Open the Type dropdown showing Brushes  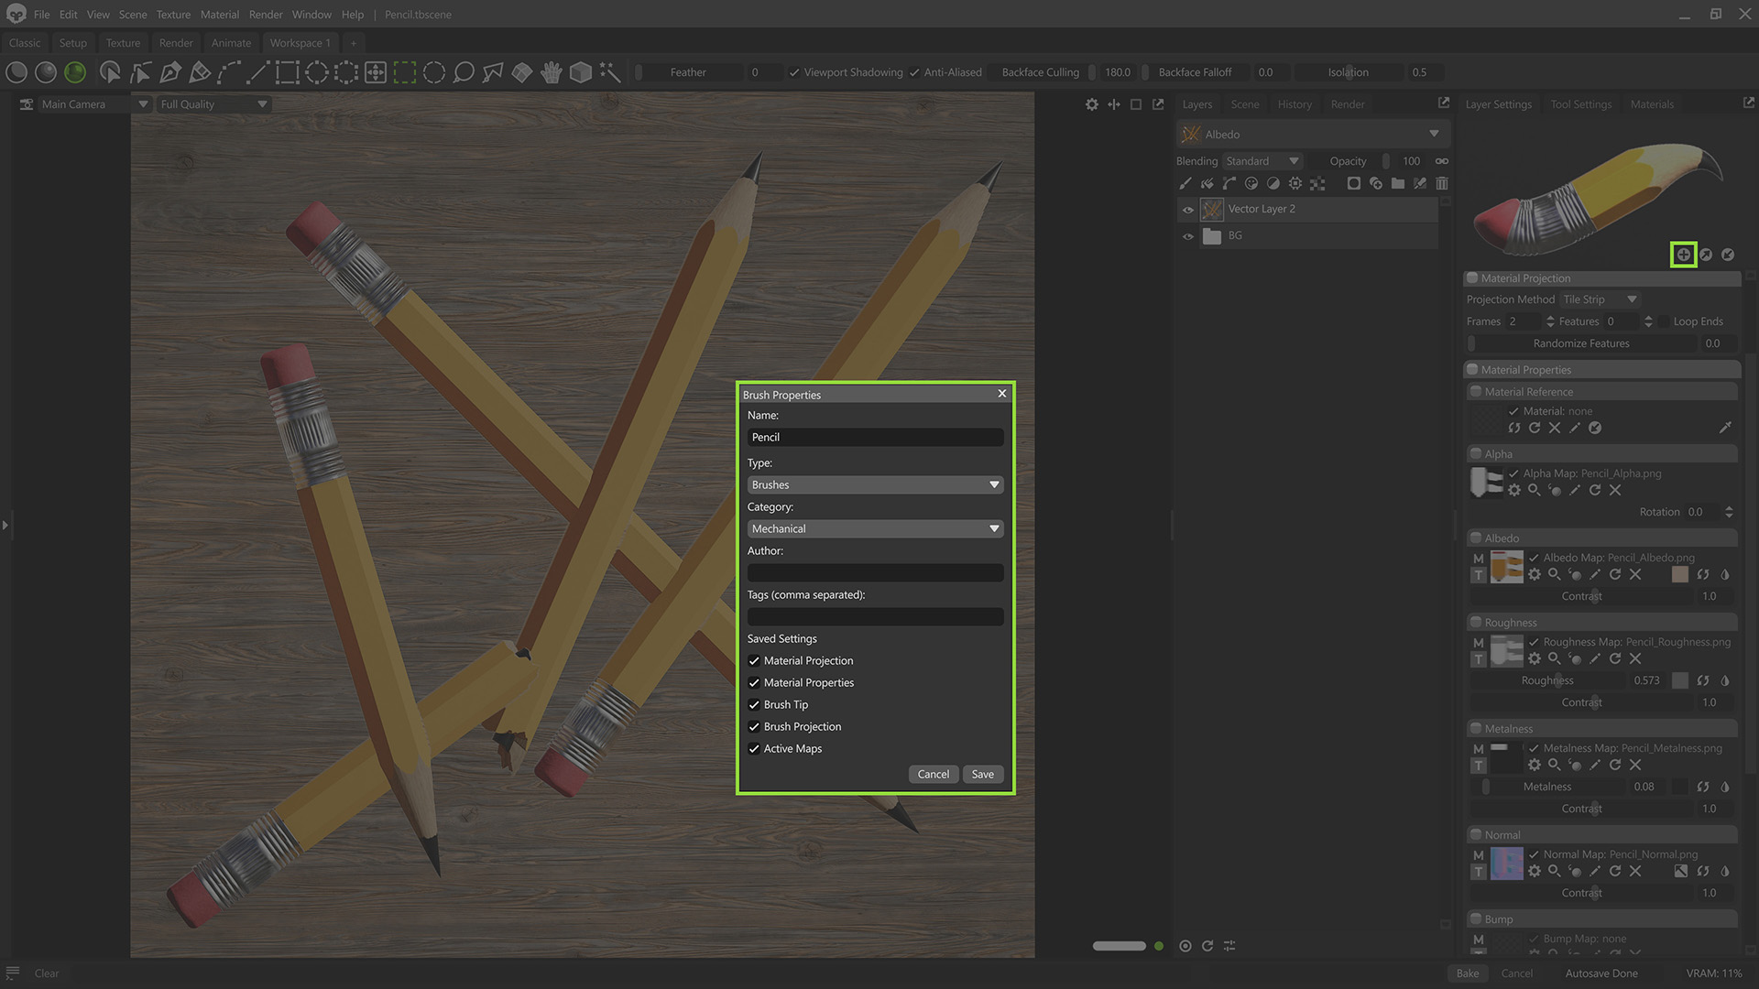[875, 485]
